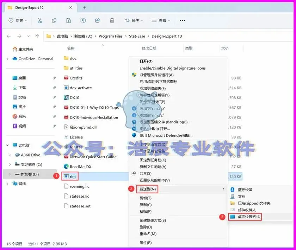Select the rlm file row

(x=95, y=177)
